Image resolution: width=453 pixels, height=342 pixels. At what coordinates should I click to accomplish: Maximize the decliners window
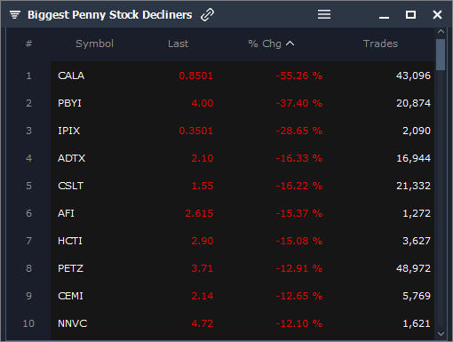(410, 14)
